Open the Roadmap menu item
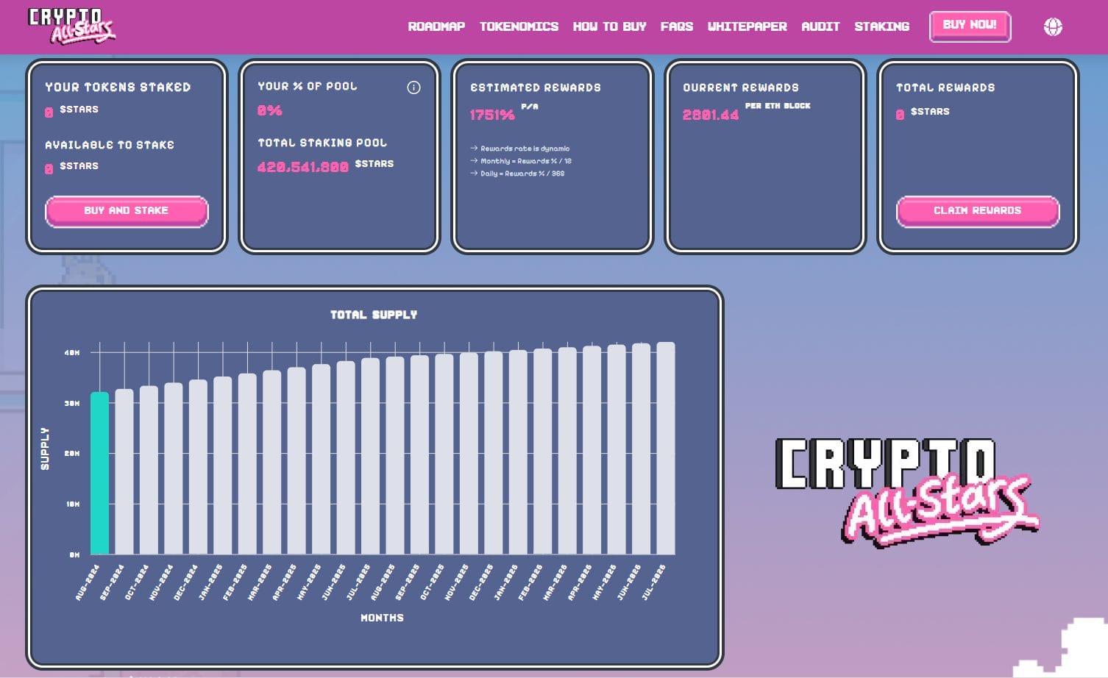 point(436,26)
